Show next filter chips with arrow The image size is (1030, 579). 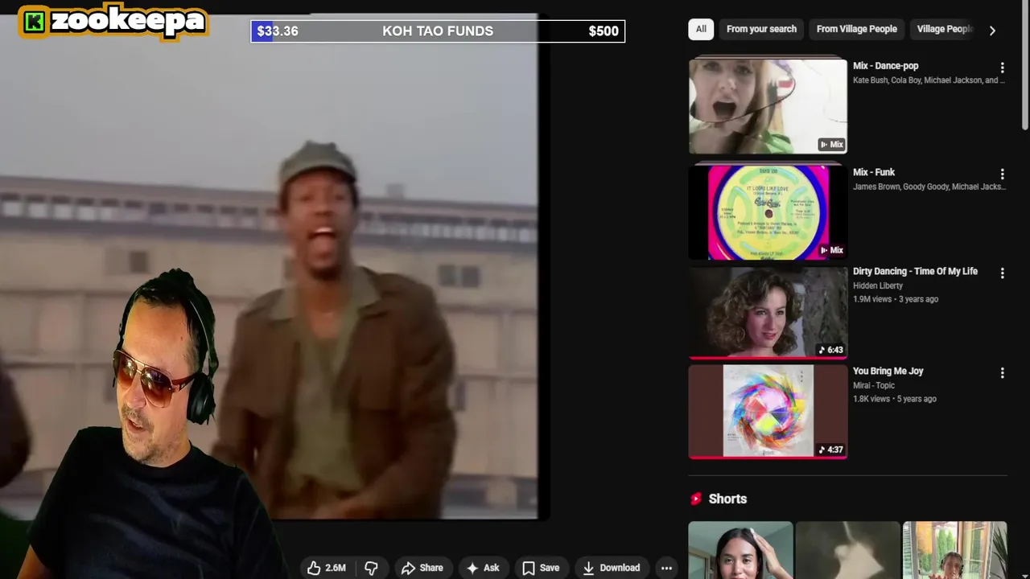(x=992, y=30)
